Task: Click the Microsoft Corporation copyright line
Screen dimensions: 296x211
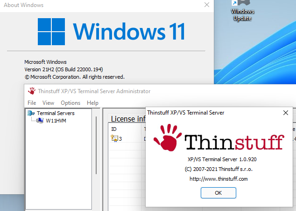Action: pos(74,77)
